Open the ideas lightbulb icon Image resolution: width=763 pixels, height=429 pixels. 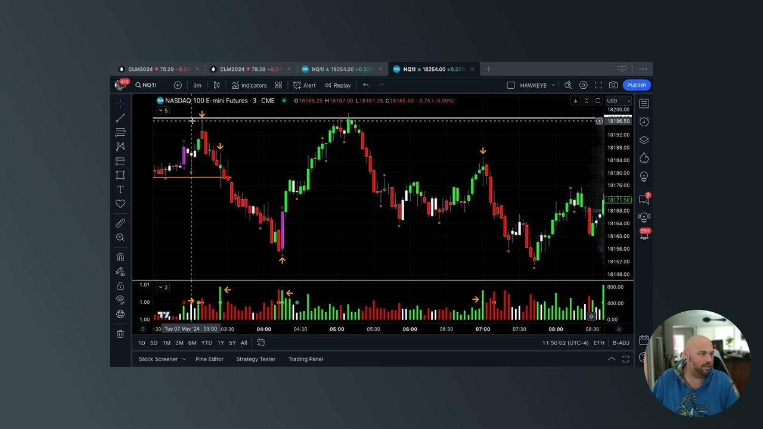[644, 177]
